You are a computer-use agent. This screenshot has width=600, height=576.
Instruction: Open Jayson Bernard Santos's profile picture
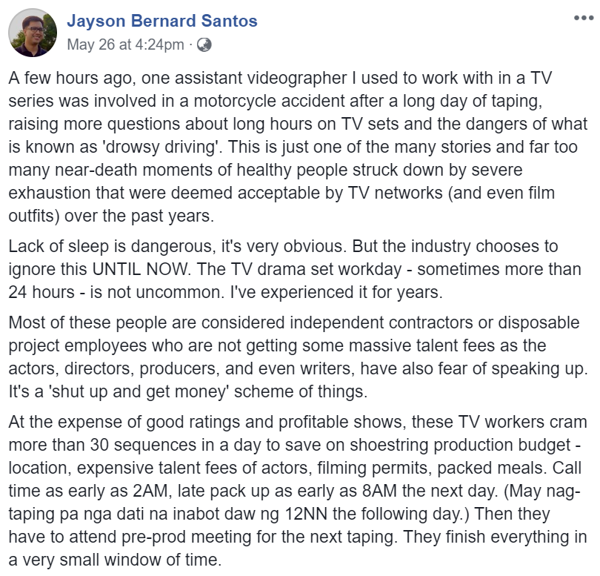(x=33, y=33)
